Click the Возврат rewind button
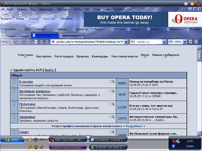The height and width of the screenshot is (151, 202). [x=6, y=14]
